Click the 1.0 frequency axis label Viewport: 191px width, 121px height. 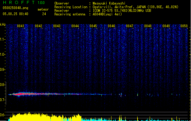pos(2,54)
